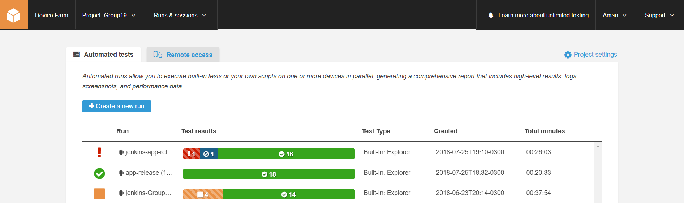Click the Remote access devices icon
This screenshot has height=203, width=684.
158,55
